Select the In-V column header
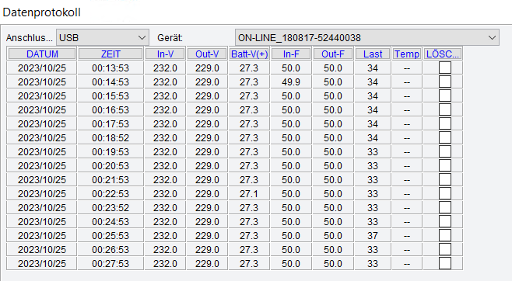The image size is (512, 281). [x=165, y=54]
